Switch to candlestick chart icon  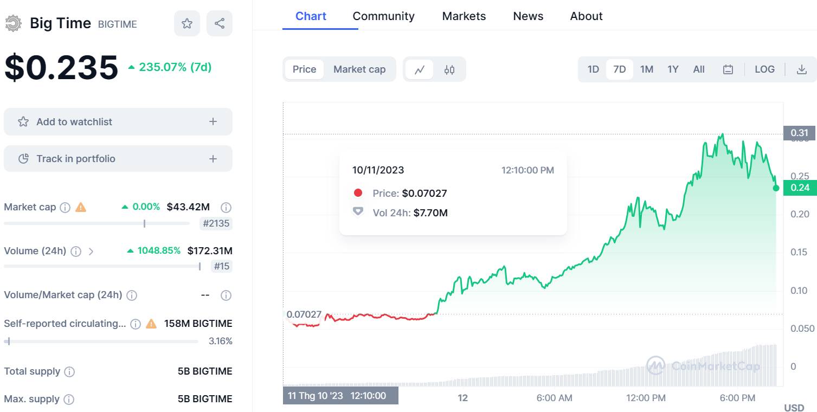(449, 69)
